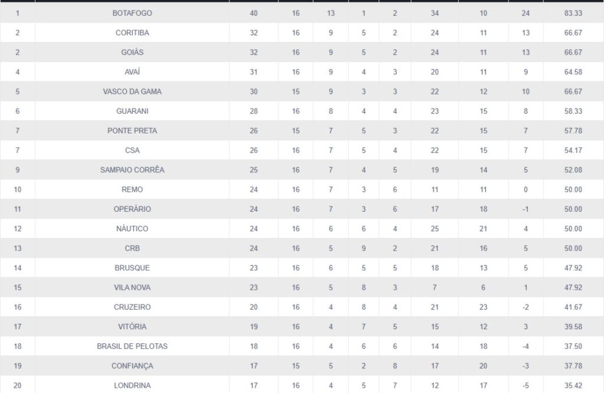Click Vila Nova in the standings
This screenshot has width=604, height=393.
[132, 287]
